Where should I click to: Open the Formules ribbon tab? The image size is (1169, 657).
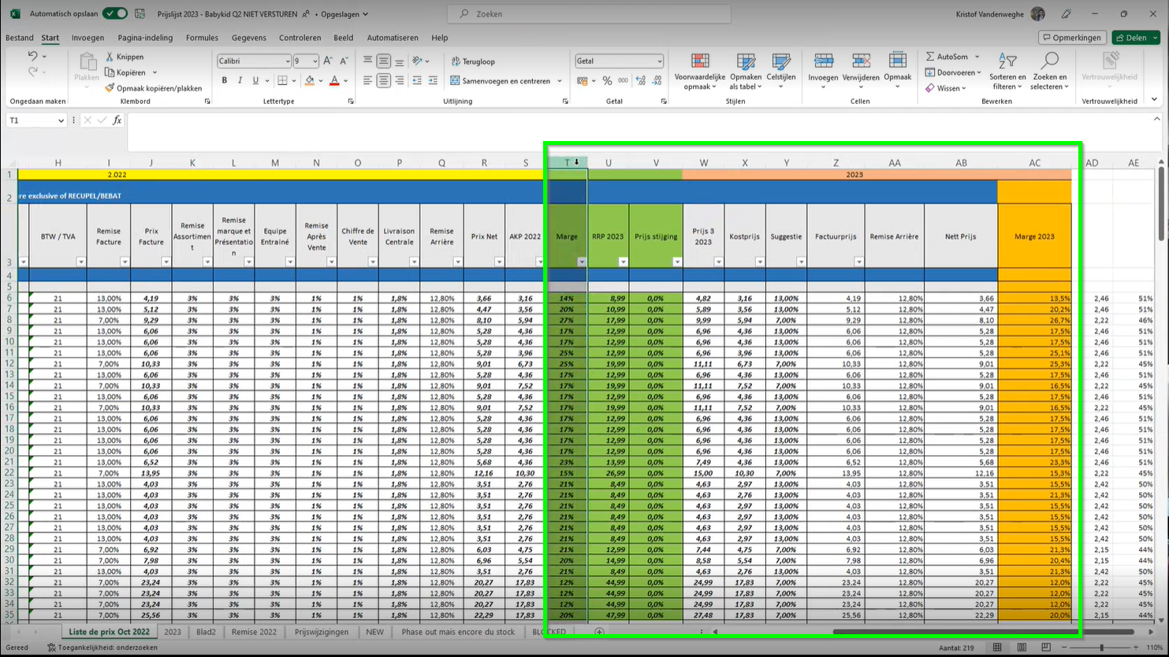click(x=202, y=38)
